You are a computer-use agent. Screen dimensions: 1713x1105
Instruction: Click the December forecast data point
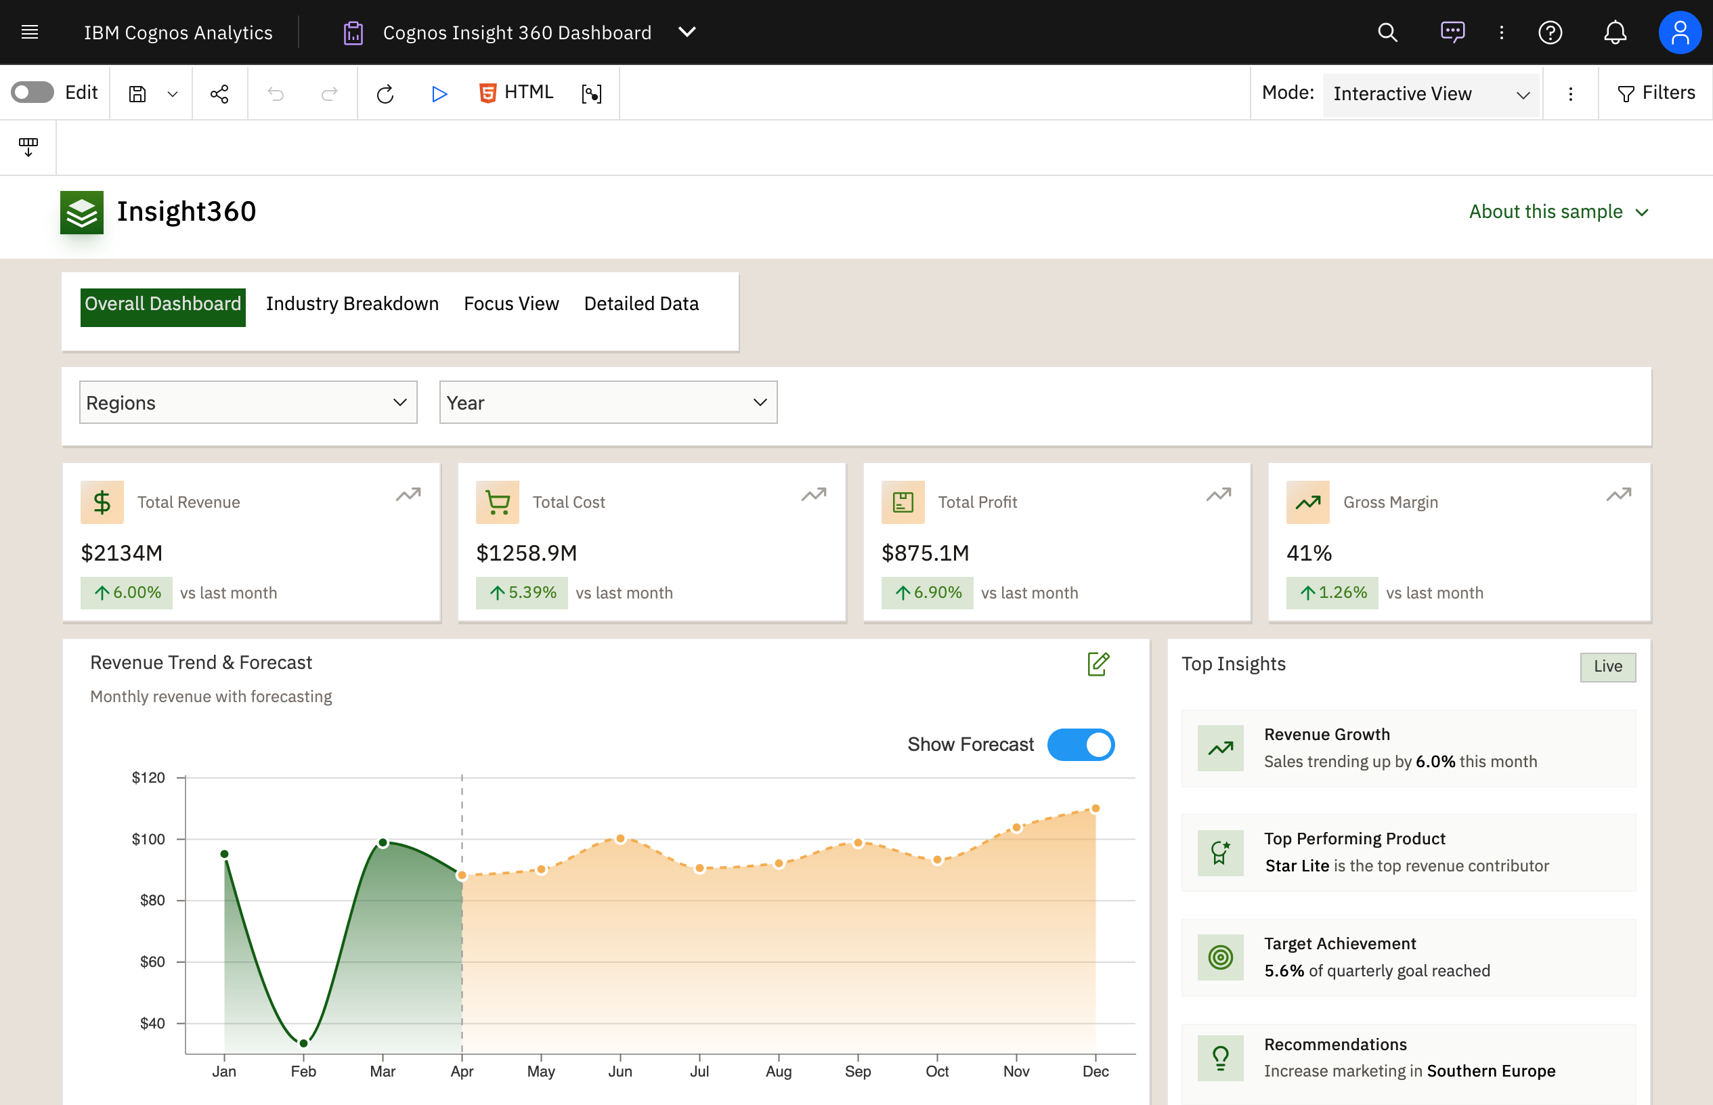click(x=1096, y=808)
